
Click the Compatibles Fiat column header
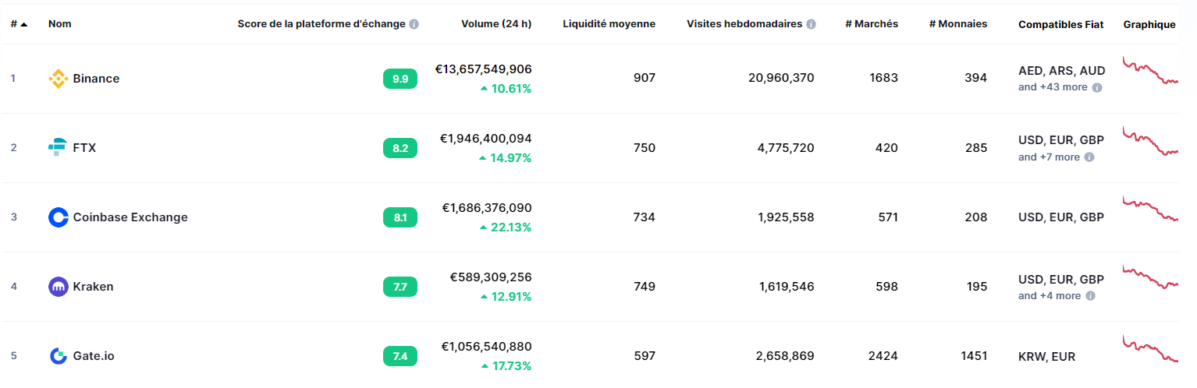coord(1061,24)
